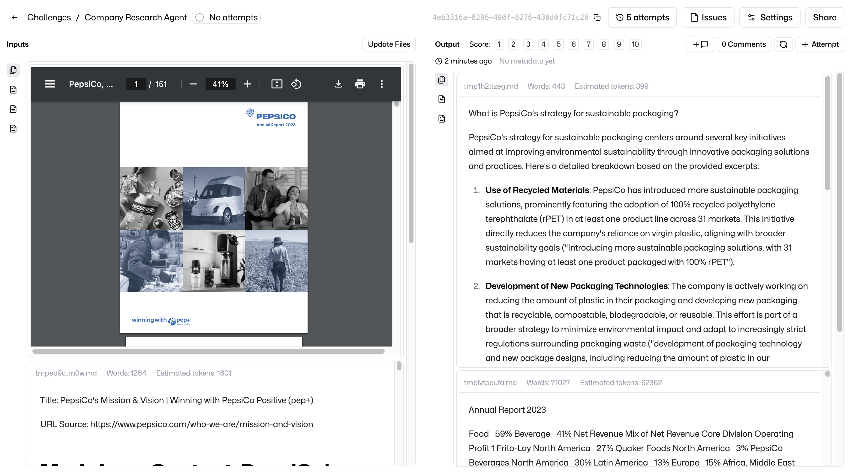Open Settings
851x473 pixels.
tap(770, 17)
